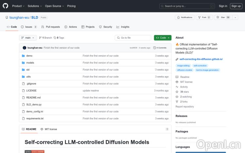Select the README tab in file viewer
Screen dimensions: 245x153
(29, 129)
